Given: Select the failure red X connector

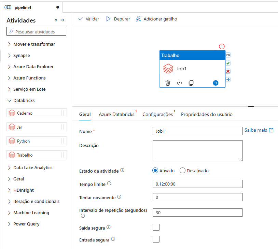Looking at the screenshot, I should [228, 71].
